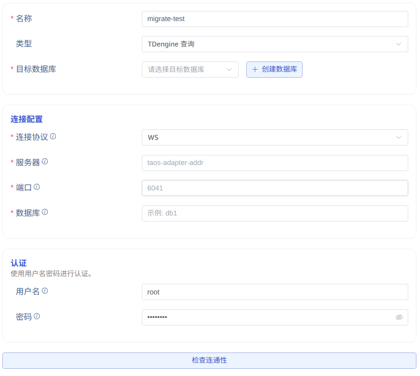Viewport: 420px width, 376px height.
Task: Expand the 目标数据库 selection dropdown
Action: 190,69
